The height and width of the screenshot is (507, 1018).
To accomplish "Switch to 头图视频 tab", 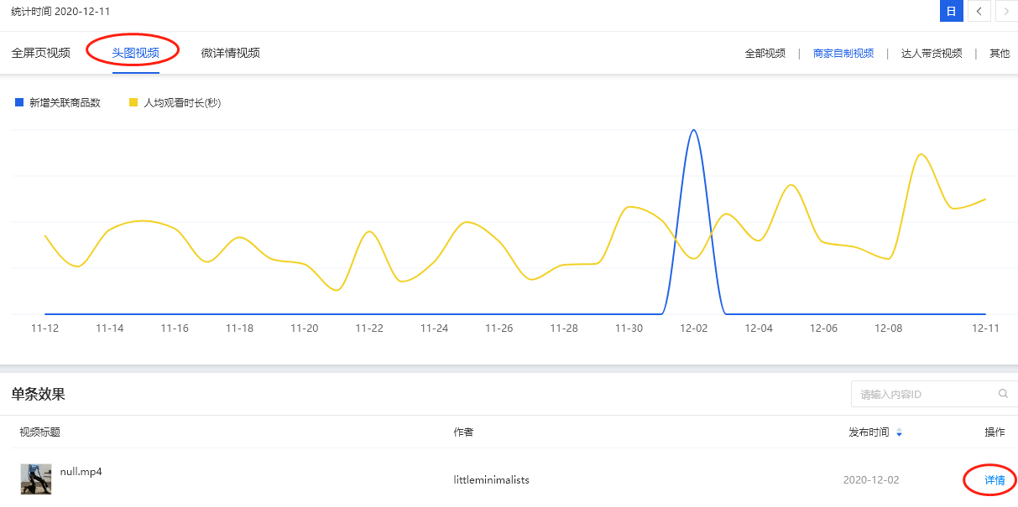I will [x=136, y=53].
